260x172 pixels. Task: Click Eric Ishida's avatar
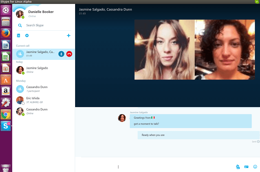[x=20, y=100]
